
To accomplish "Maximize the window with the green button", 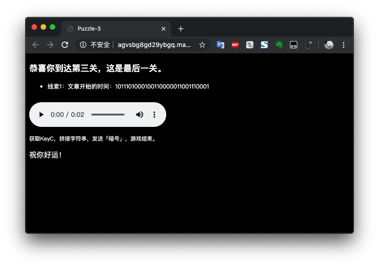I will pyautogui.click(x=53, y=27).
